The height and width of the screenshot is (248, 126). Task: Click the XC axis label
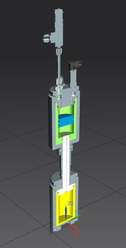(76, 235)
